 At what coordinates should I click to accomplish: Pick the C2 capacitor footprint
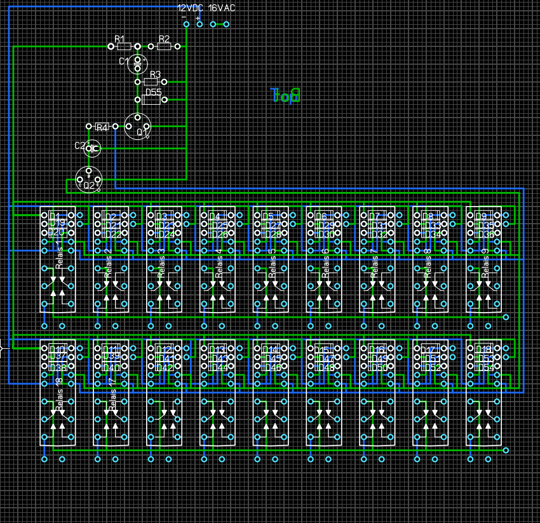point(93,149)
